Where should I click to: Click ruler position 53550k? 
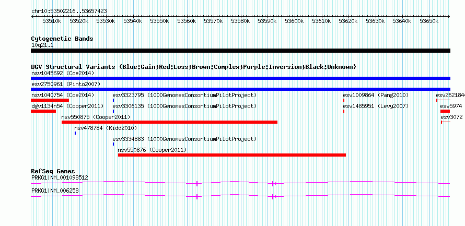(160, 21)
